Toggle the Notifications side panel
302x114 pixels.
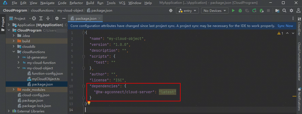299,100
